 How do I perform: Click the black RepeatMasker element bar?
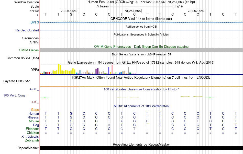tap(141, 148)
